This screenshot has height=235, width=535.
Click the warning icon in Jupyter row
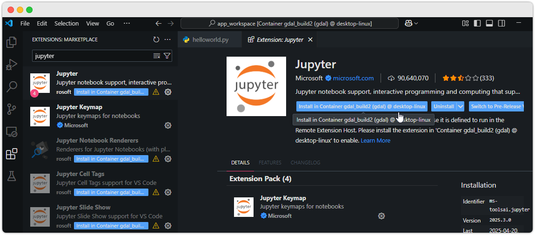pos(156,92)
